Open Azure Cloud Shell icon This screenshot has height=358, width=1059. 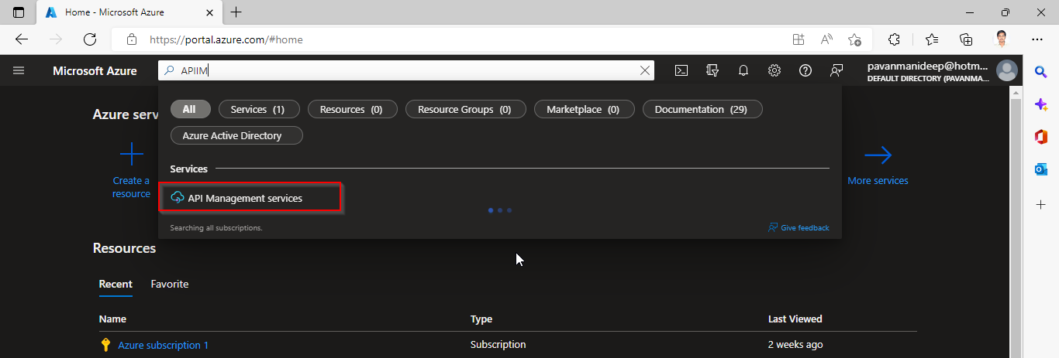tap(681, 70)
